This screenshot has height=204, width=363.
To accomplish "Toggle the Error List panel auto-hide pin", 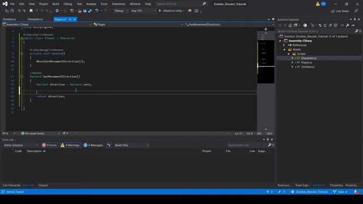I will click(268, 140).
